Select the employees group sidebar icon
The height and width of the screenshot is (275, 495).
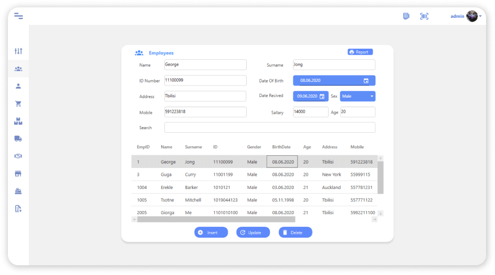pyautogui.click(x=18, y=69)
